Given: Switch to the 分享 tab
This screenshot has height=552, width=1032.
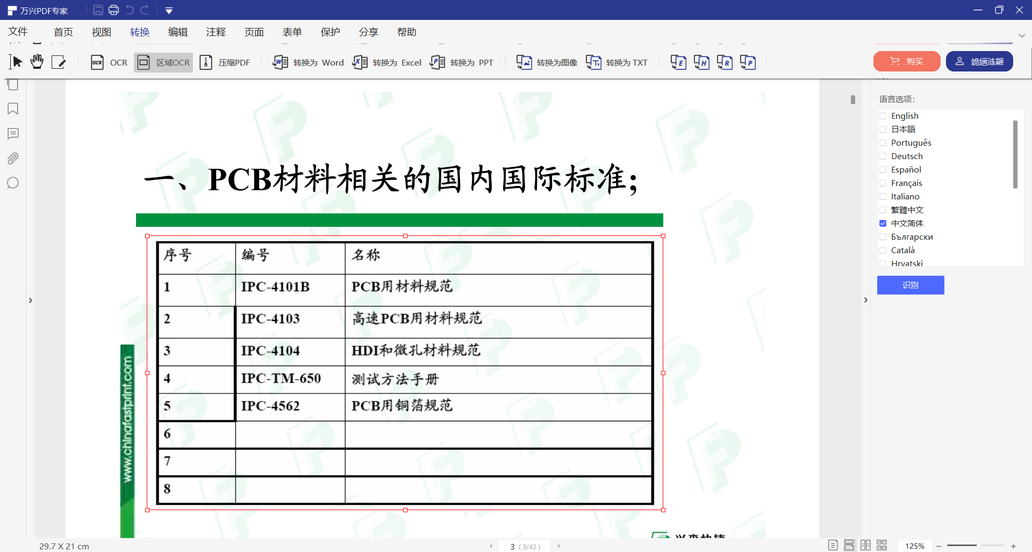Looking at the screenshot, I should click(368, 32).
